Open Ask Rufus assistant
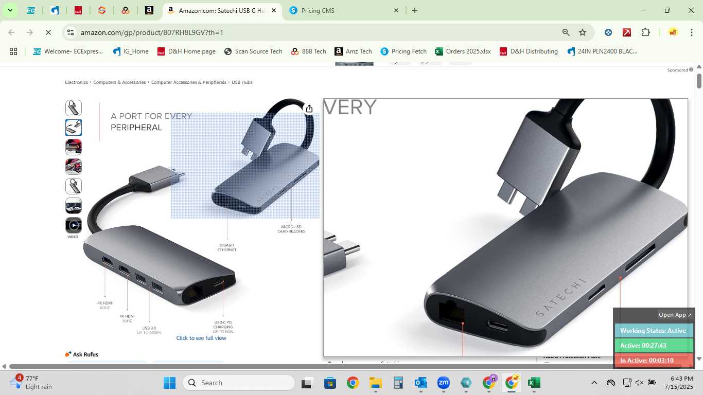 tap(82, 354)
